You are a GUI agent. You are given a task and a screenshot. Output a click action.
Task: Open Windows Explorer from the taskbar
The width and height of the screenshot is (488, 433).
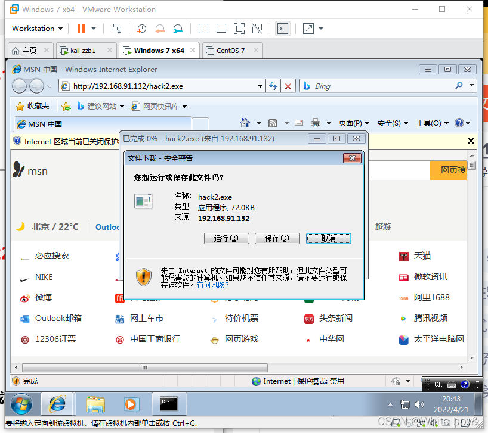tap(95, 404)
